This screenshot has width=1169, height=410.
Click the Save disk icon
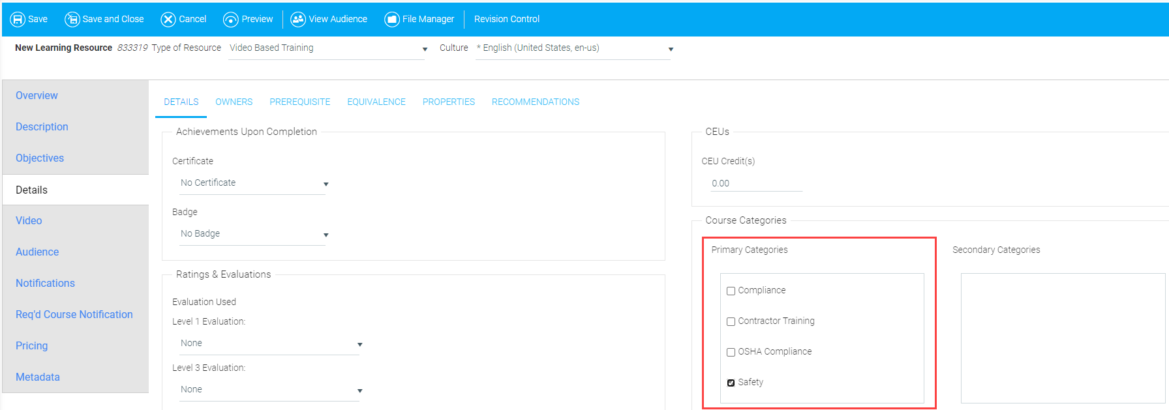pyautogui.click(x=18, y=20)
